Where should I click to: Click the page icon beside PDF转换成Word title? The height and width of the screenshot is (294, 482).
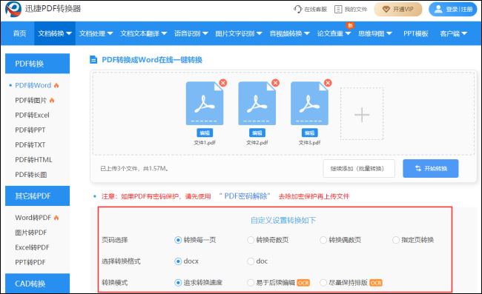pos(93,59)
